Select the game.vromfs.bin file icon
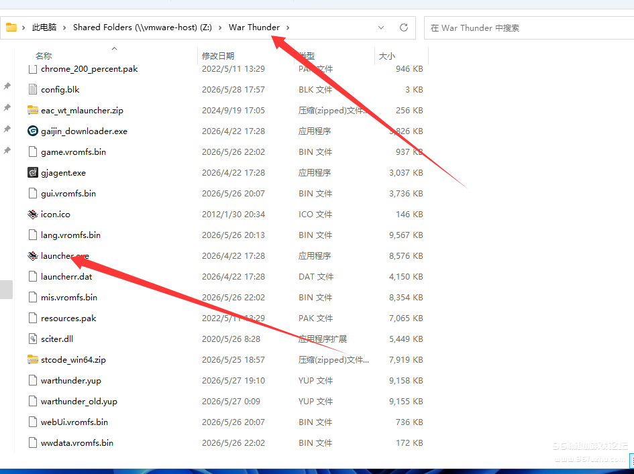The image size is (634, 474). [x=33, y=152]
